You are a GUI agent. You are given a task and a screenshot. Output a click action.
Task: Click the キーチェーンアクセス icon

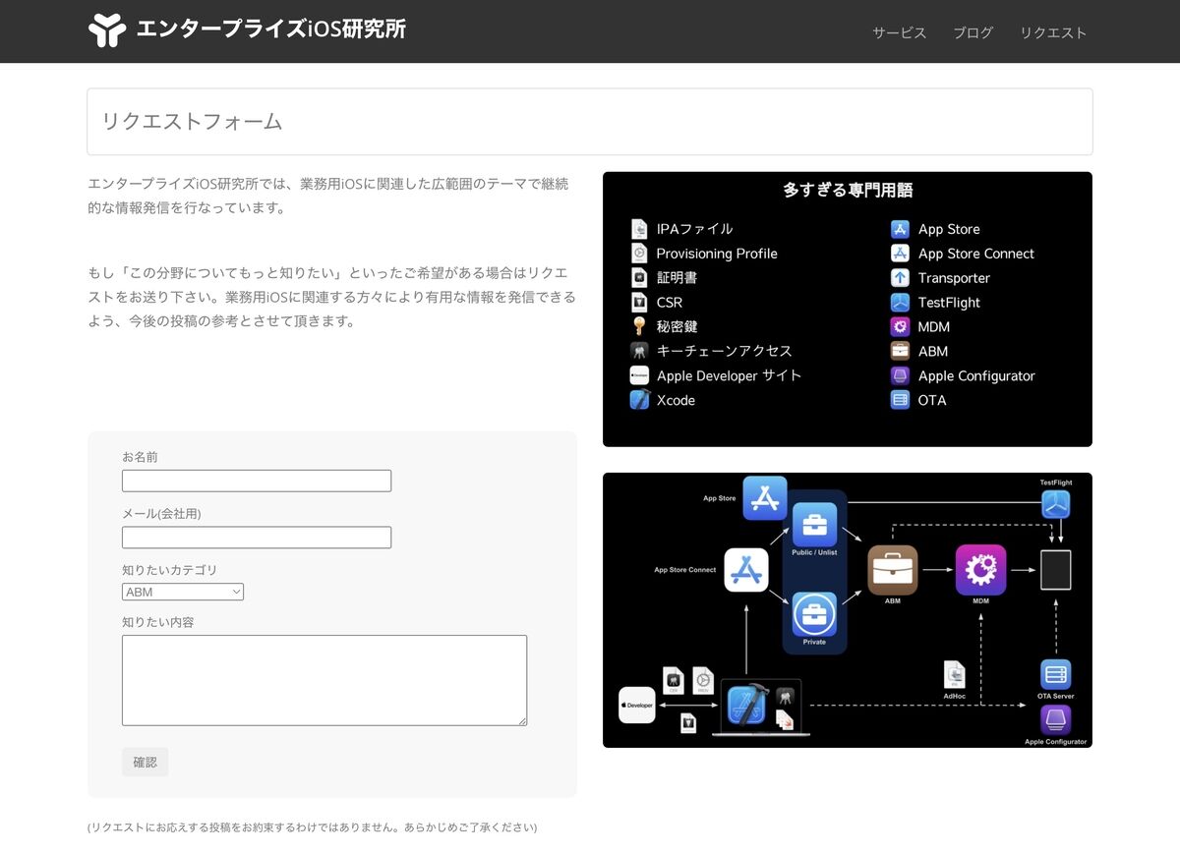pyautogui.click(x=639, y=351)
